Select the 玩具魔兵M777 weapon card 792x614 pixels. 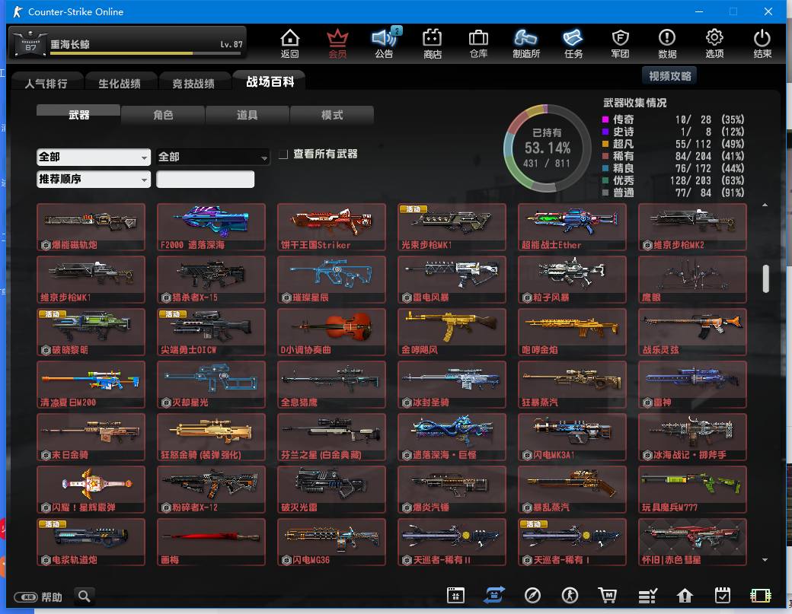coord(692,489)
